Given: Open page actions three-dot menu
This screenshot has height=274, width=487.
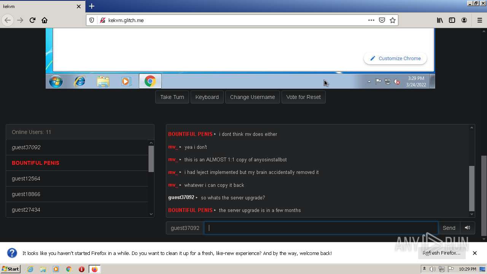Looking at the screenshot, I should tap(371, 20).
